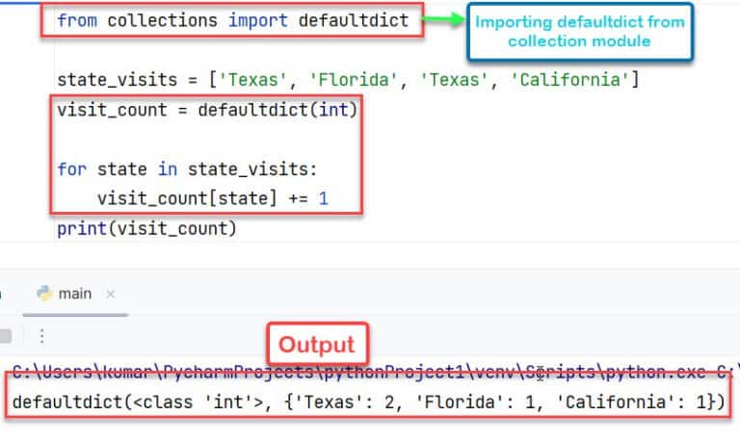
Task: Click the 'Florida' string in the list
Action: point(354,80)
